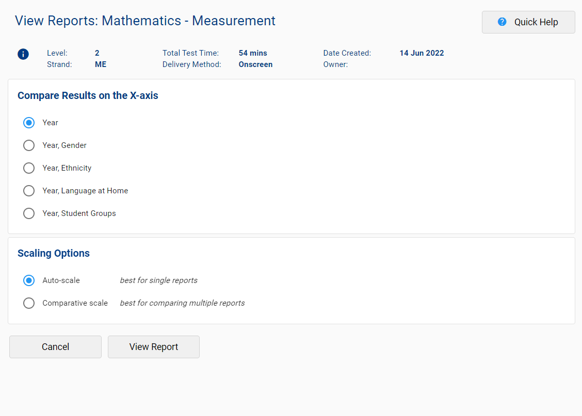Click the View Report button
The height and width of the screenshot is (416, 582).
[x=153, y=347]
